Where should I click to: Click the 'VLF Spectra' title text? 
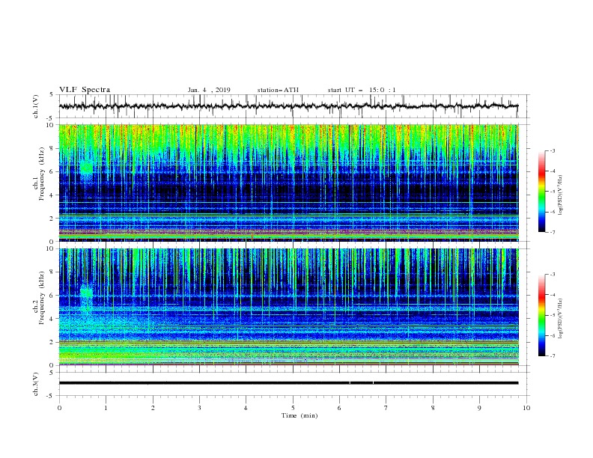(x=85, y=90)
